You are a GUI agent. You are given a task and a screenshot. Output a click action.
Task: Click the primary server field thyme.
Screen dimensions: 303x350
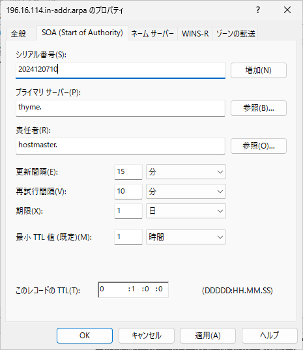[121, 108]
